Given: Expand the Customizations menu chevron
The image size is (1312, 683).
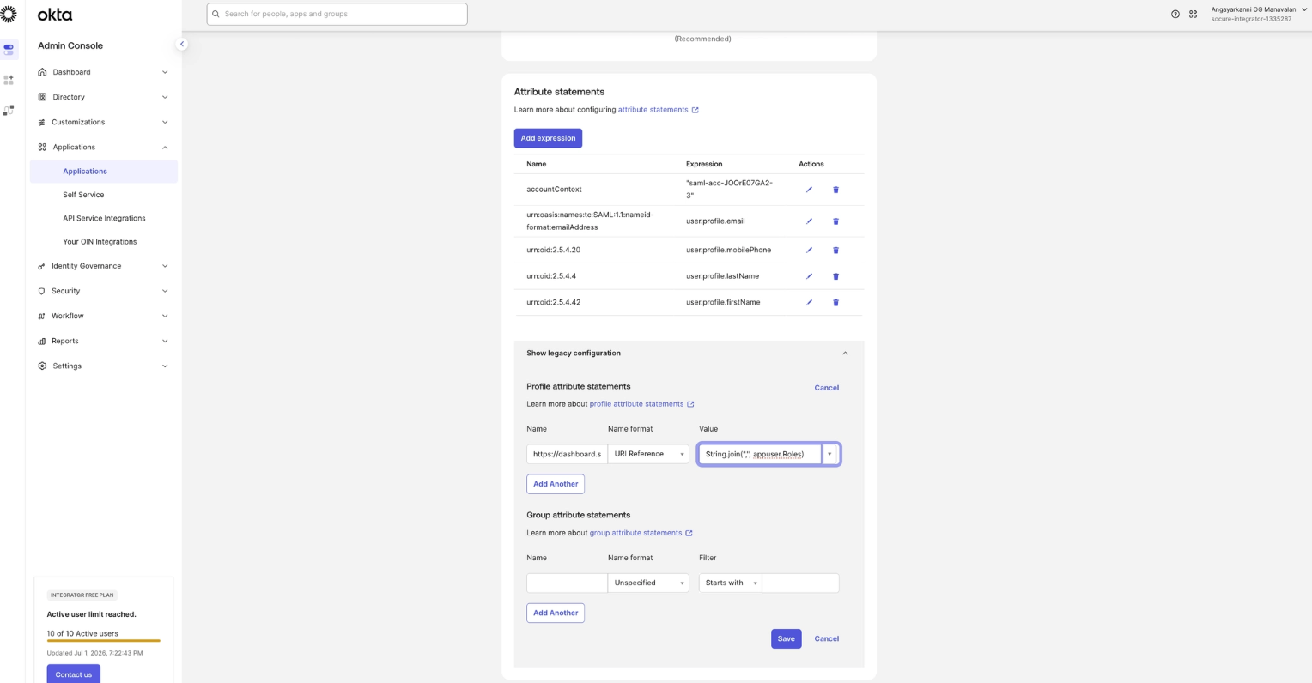Looking at the screenshot, I should 165,122.
